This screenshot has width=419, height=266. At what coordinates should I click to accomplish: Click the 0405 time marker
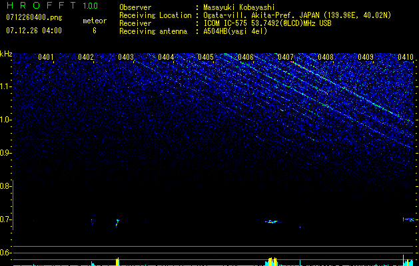(x=206, y=57)
